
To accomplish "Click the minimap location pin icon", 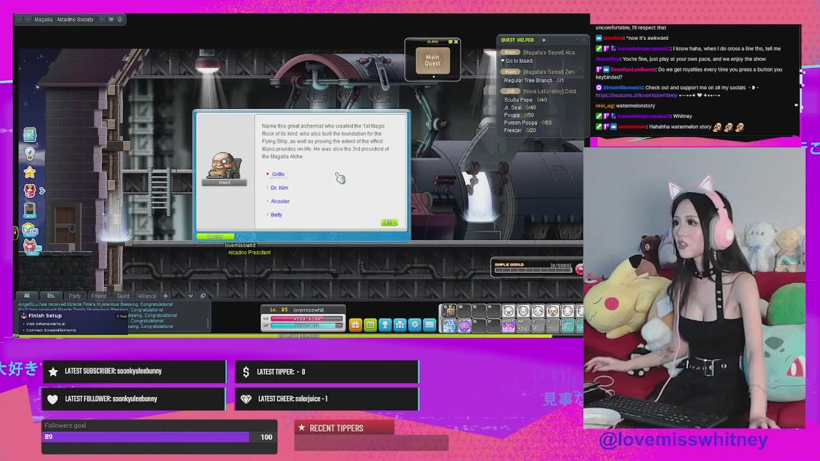I will pyautogui.click(x=120, y=19).
